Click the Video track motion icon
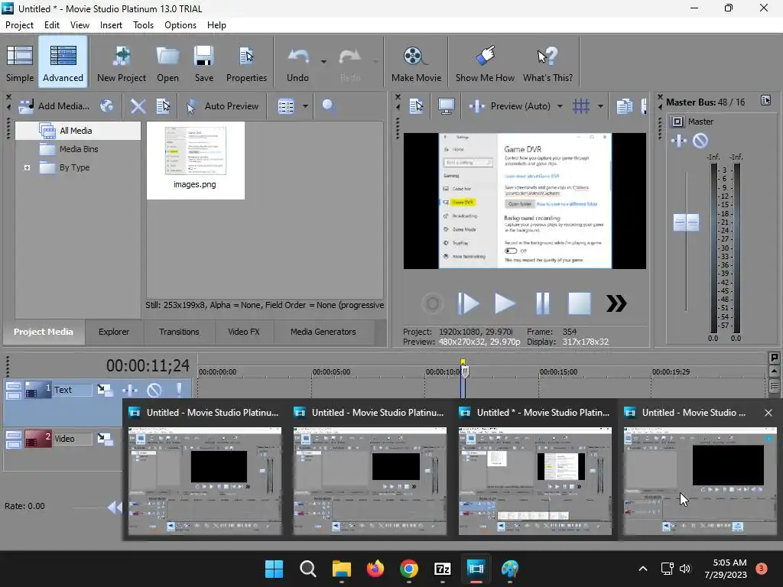The width and height of the screenshot is (783, 587). pyautogui.click(x=105, y=439)
